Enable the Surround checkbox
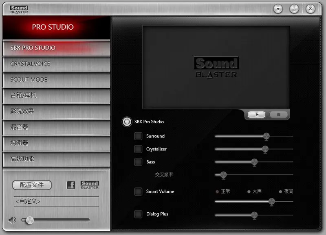This screenshot has width=326, height=235. pyautogui.click(x=138, y=136)
